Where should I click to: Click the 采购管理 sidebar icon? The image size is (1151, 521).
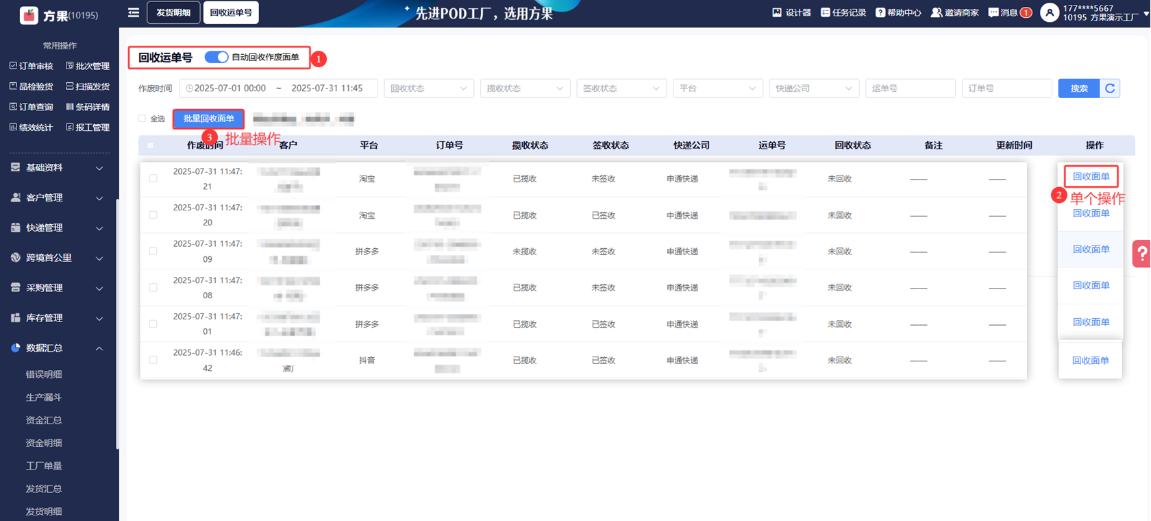tap(16, 288)
